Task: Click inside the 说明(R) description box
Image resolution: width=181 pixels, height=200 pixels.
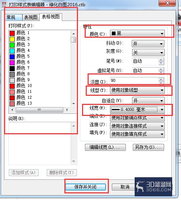Action: (40, 143)
